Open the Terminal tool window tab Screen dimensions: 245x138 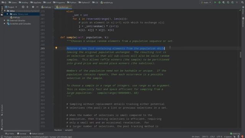coord(21,134)
